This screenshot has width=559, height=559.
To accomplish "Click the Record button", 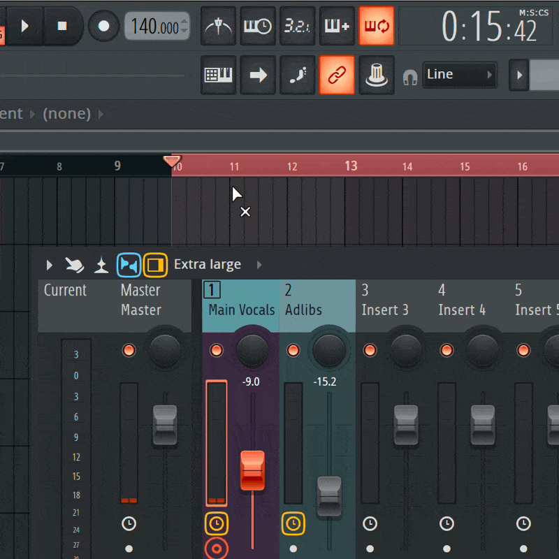I will pos(103,27).
